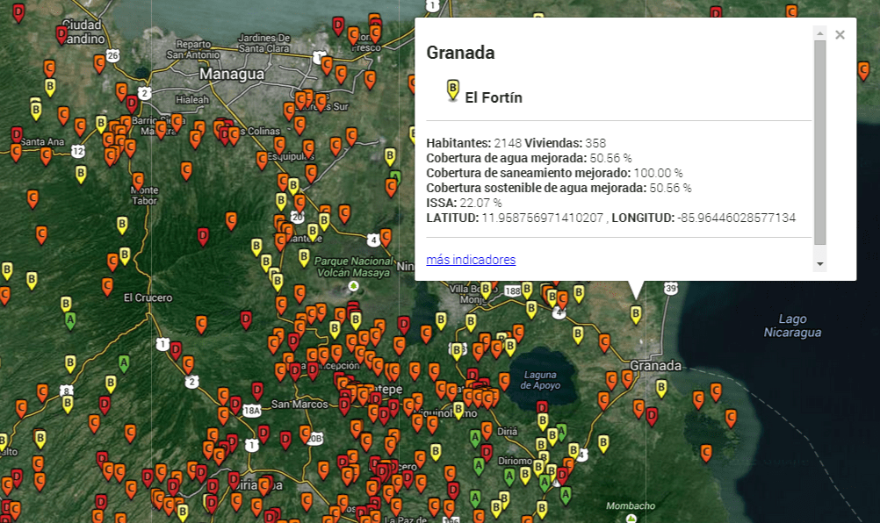
Task: Click the Managua city label
Action: tap(232, 74)
